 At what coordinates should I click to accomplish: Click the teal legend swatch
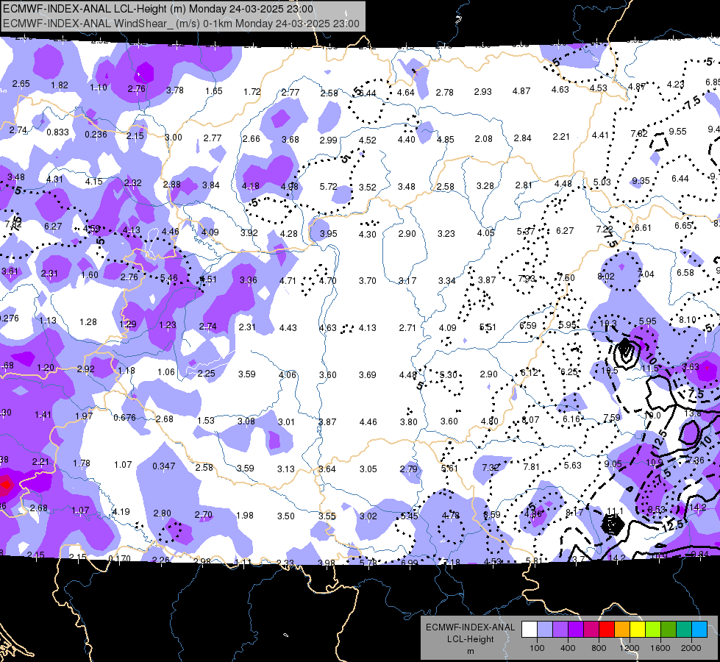(x=684, y=630)
